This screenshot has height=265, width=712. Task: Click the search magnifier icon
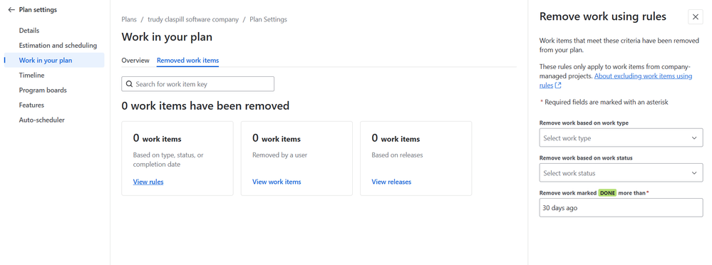pyautogui.click(x=130, y=84)
